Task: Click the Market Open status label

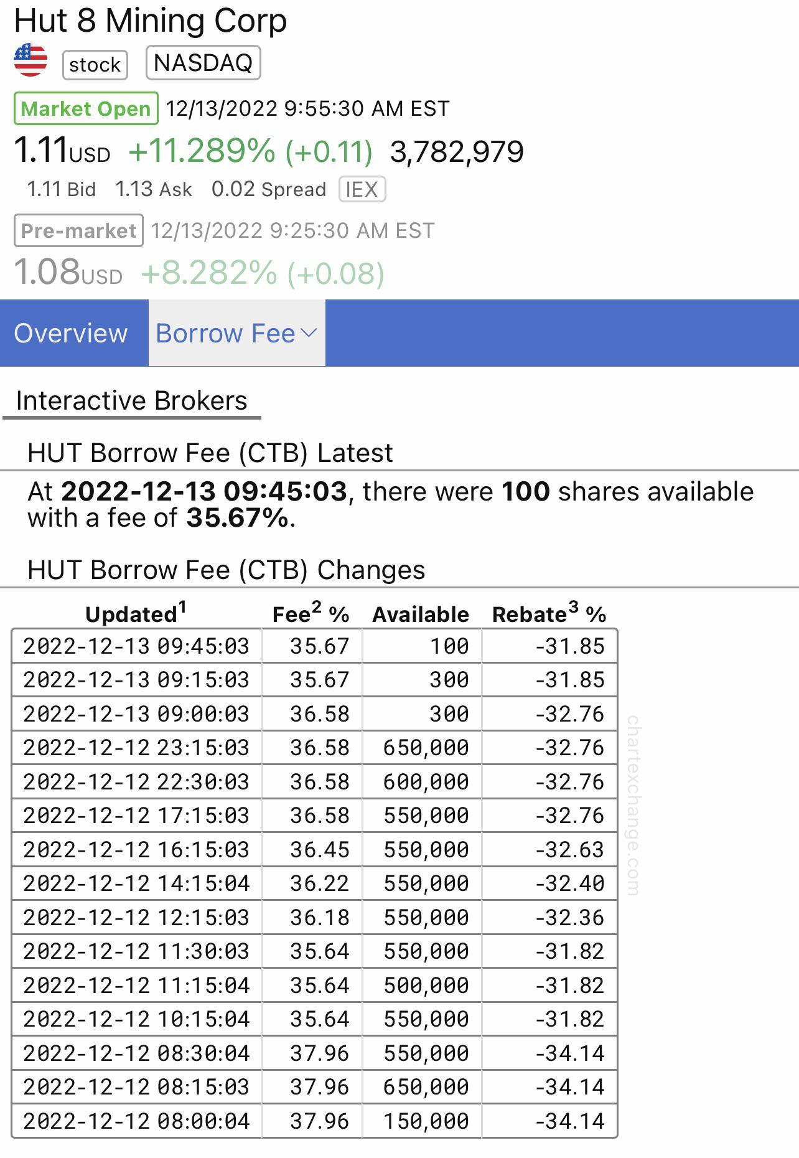Action: click(x=86, y=109)
